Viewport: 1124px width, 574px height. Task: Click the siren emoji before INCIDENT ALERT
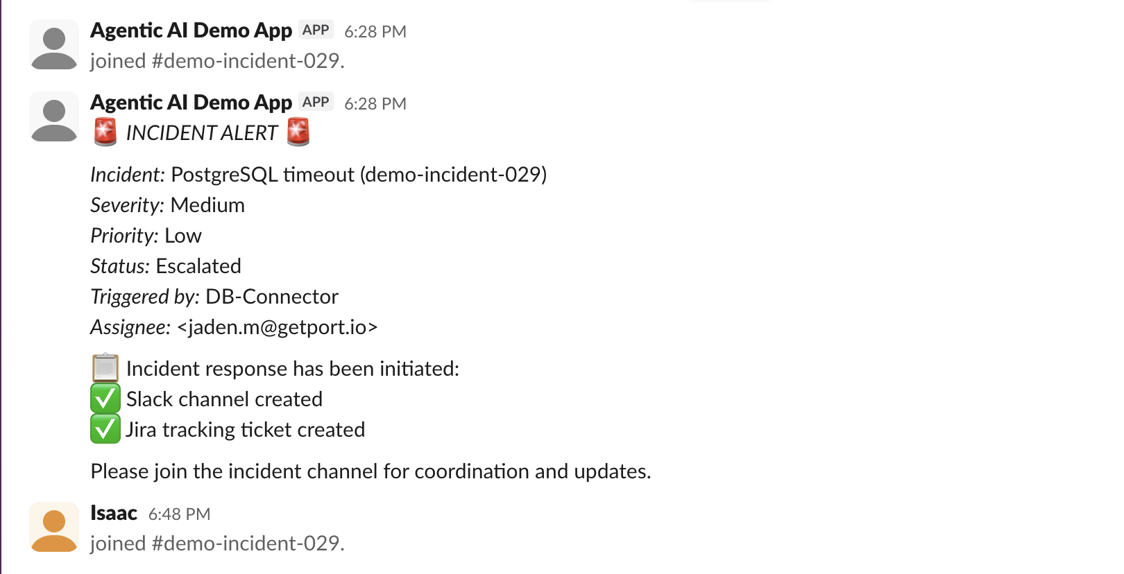(x=105, y=132)
